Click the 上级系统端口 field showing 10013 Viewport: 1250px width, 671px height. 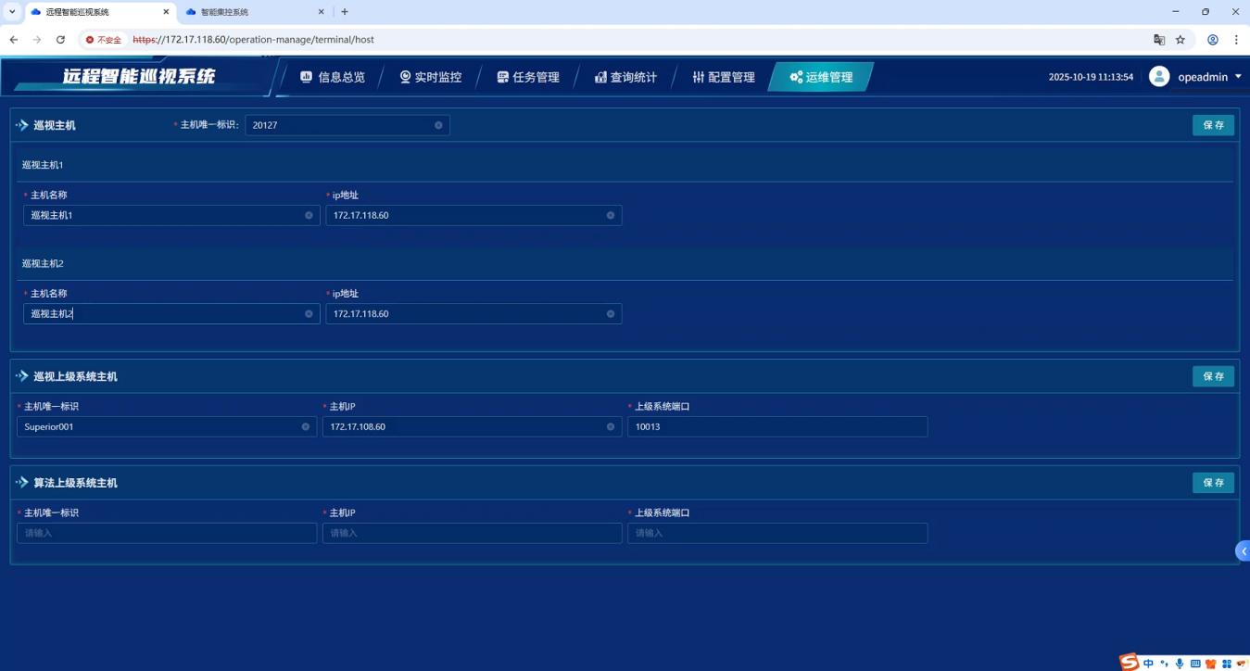pos(777,427)
